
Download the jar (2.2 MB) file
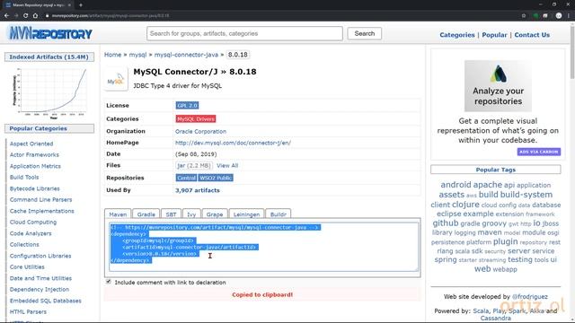[194, 165]
